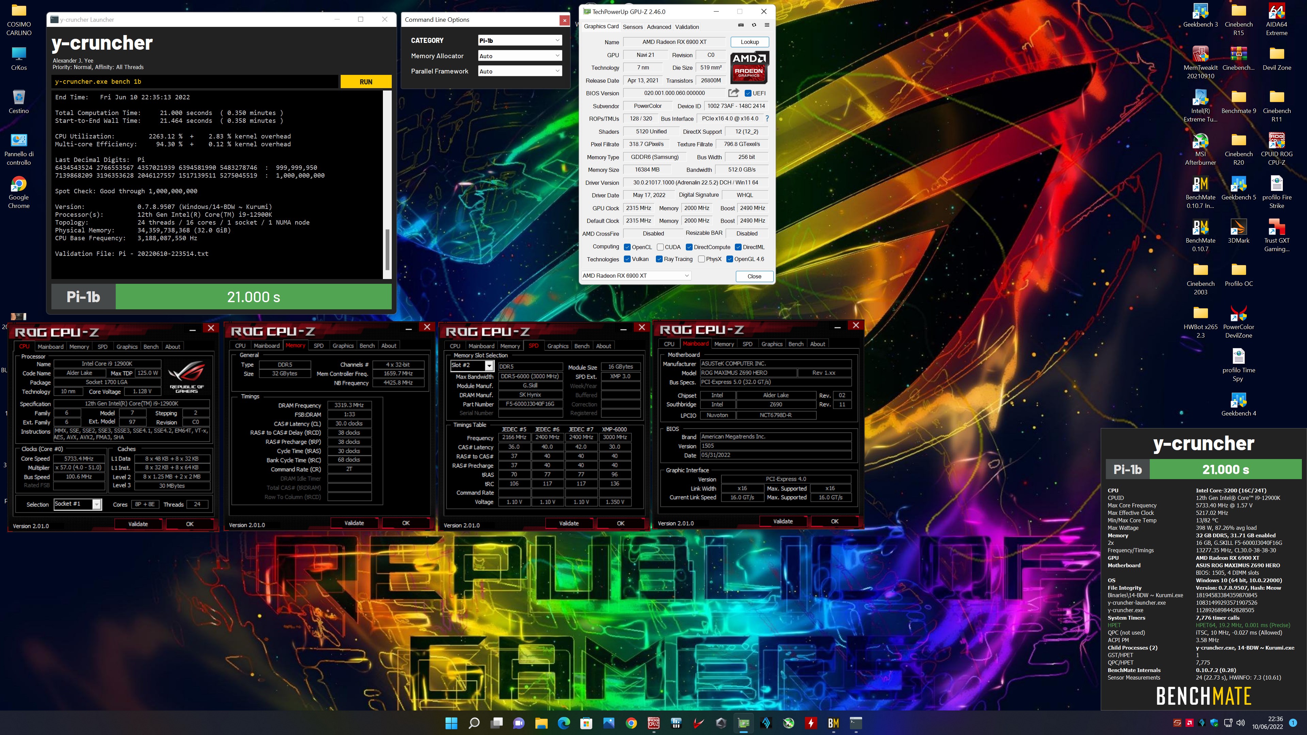Toggle the CUDA checkbox

point(660,247)
